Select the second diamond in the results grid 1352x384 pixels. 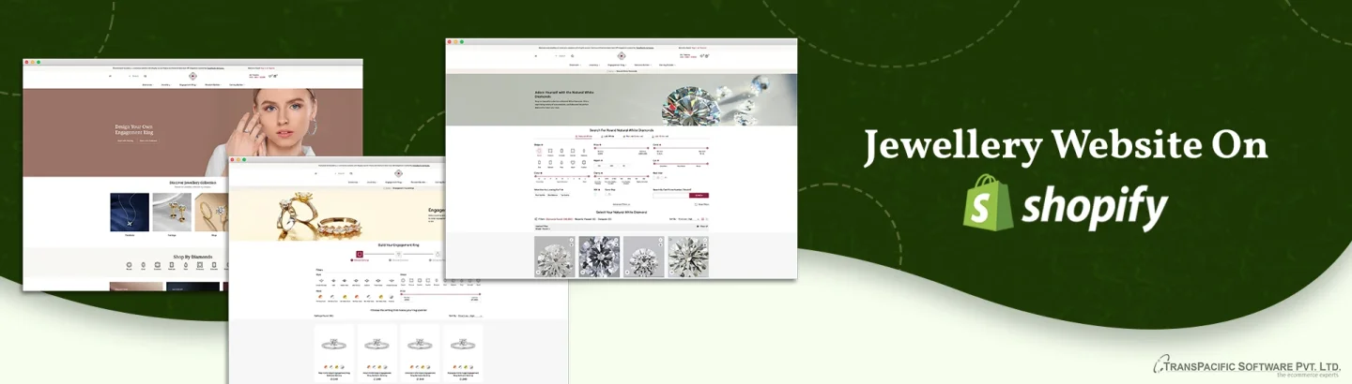click(x=598, y=256)
